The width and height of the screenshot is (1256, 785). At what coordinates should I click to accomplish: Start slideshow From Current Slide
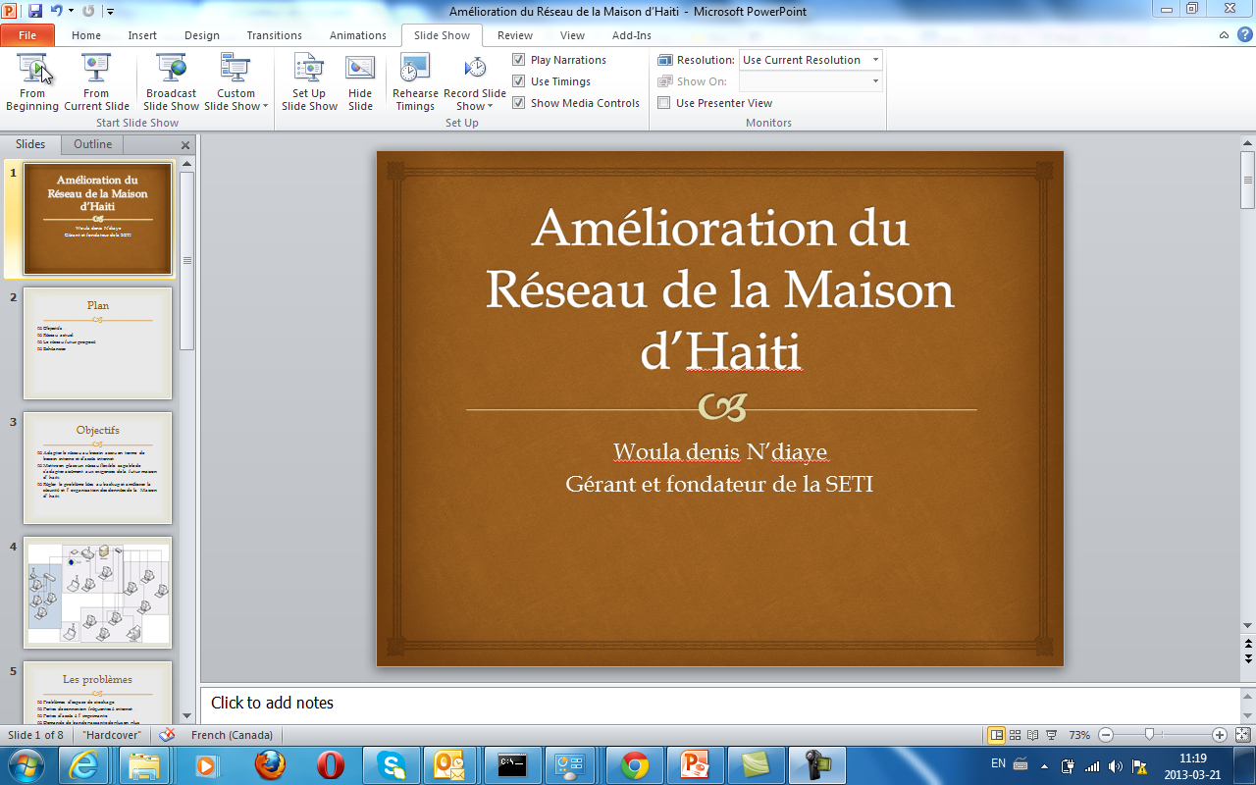pos(97,82)
